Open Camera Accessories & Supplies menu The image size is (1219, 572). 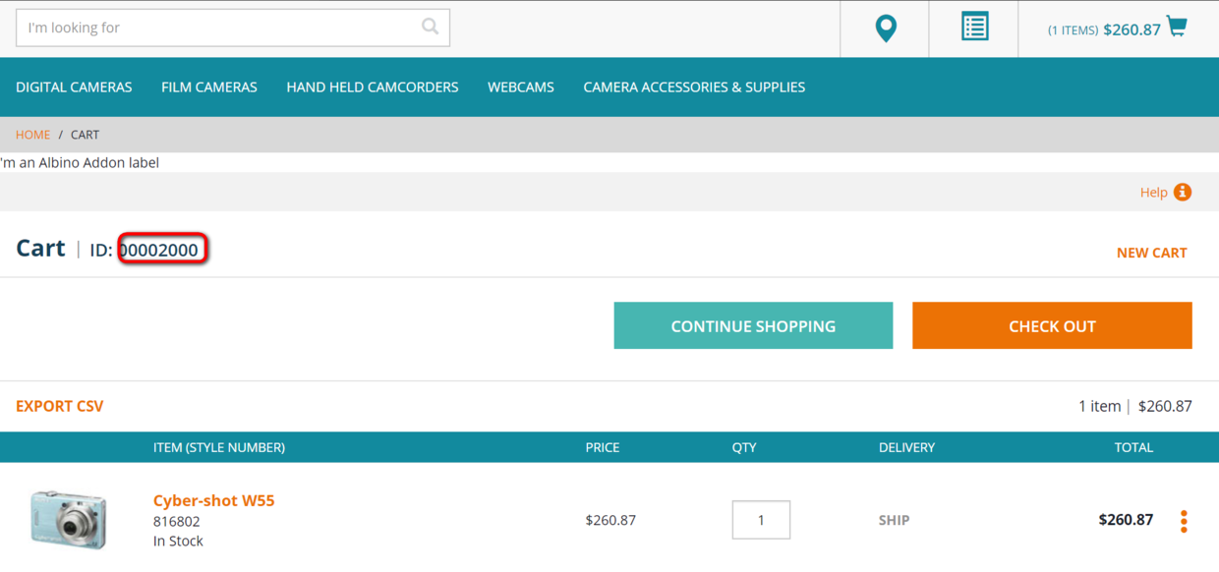(694, 87)
